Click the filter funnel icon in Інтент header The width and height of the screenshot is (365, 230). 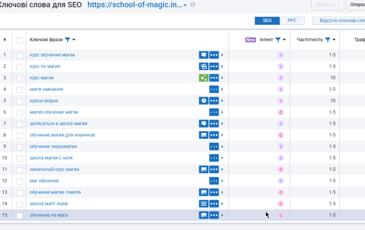pyautogui.click(x=278, y=40)
